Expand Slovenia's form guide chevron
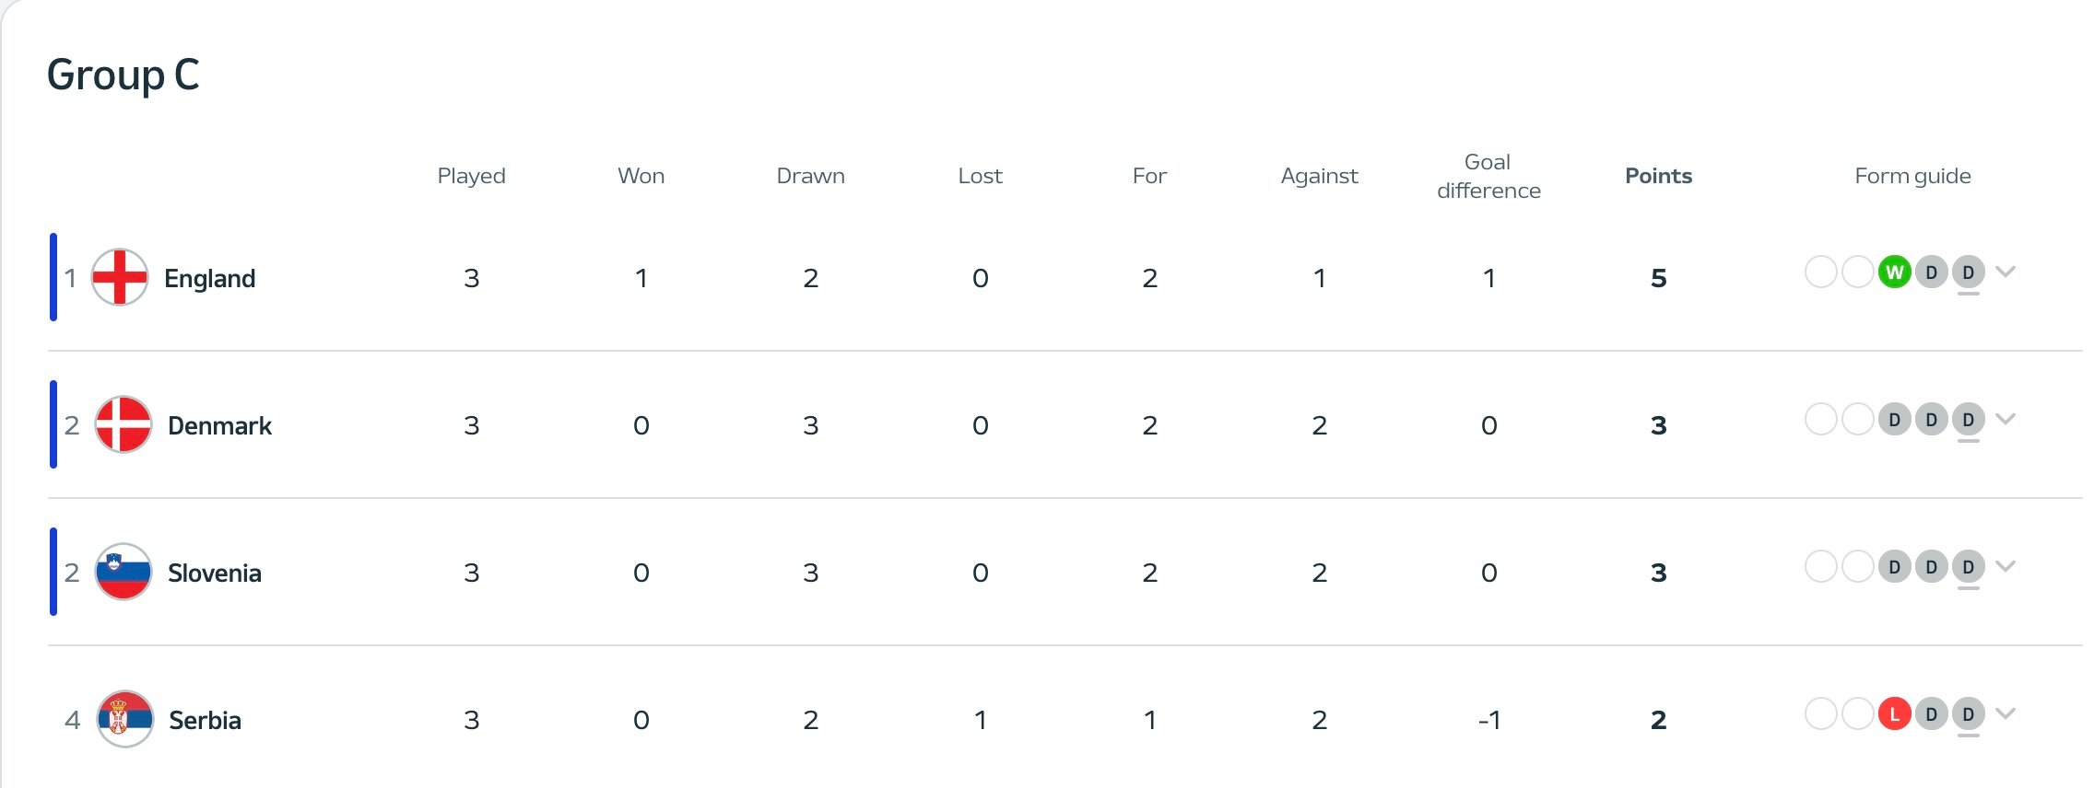 2006,566
